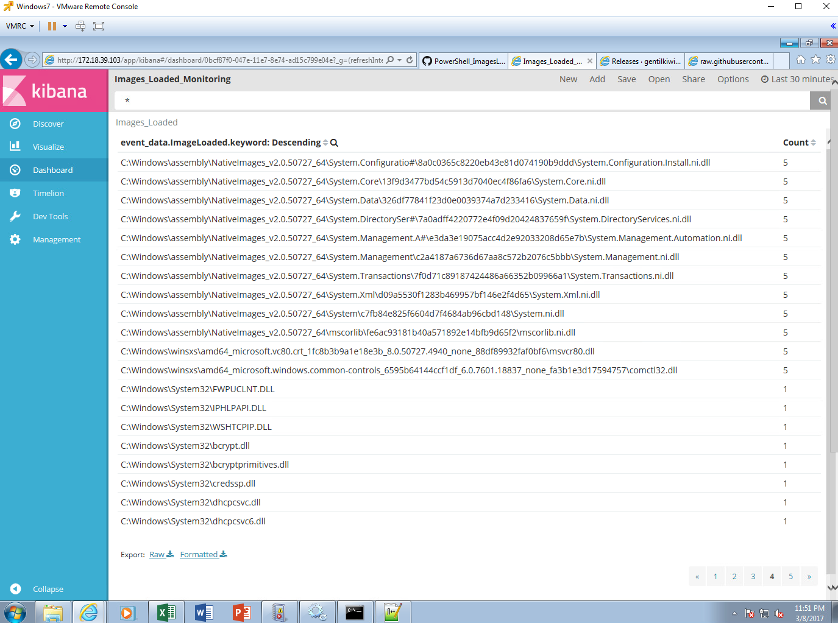Open browser Favorites star icon
This screenshot has width=838, height=623.
pyautogui.click(x=815, y=60)
